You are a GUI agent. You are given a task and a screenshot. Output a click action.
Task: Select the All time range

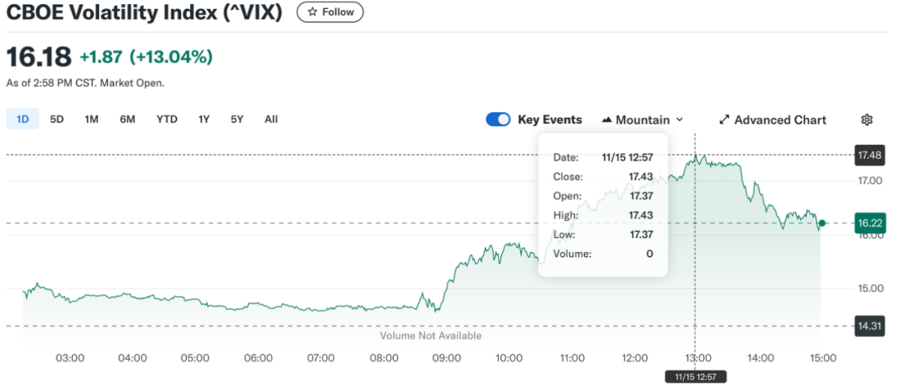(x=271, y=119)
